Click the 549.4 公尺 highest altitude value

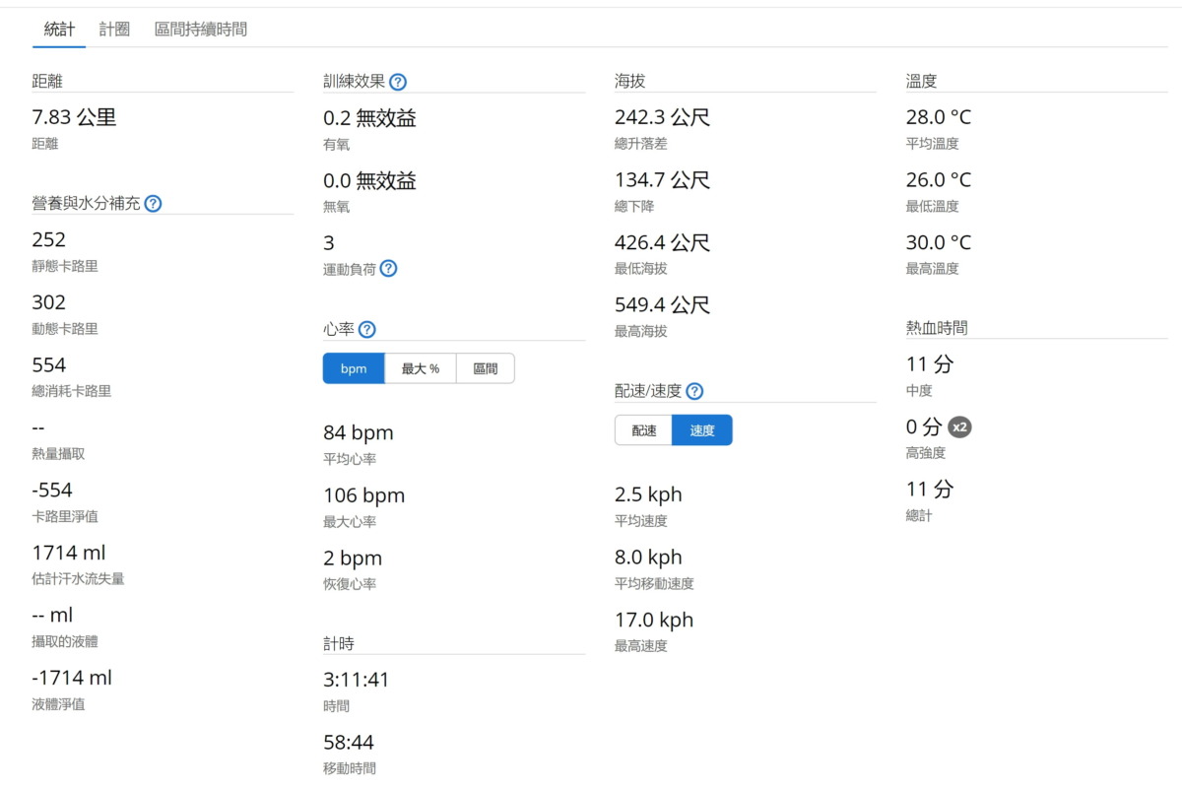pos(662,305)
